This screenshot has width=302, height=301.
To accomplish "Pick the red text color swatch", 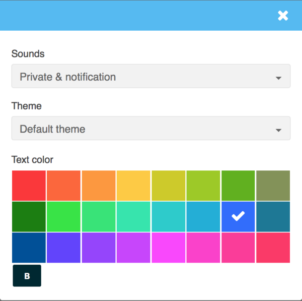I will pyautogui.click(x=29, y=186).
